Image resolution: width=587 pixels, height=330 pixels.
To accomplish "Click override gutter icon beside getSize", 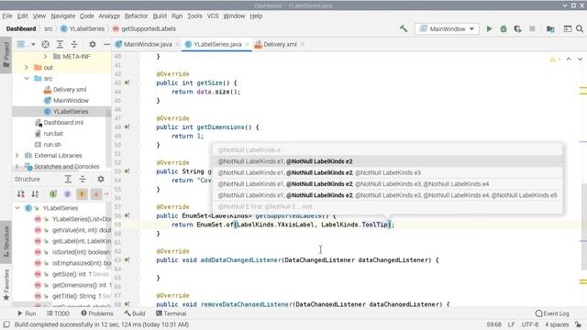I will [127, 82].
